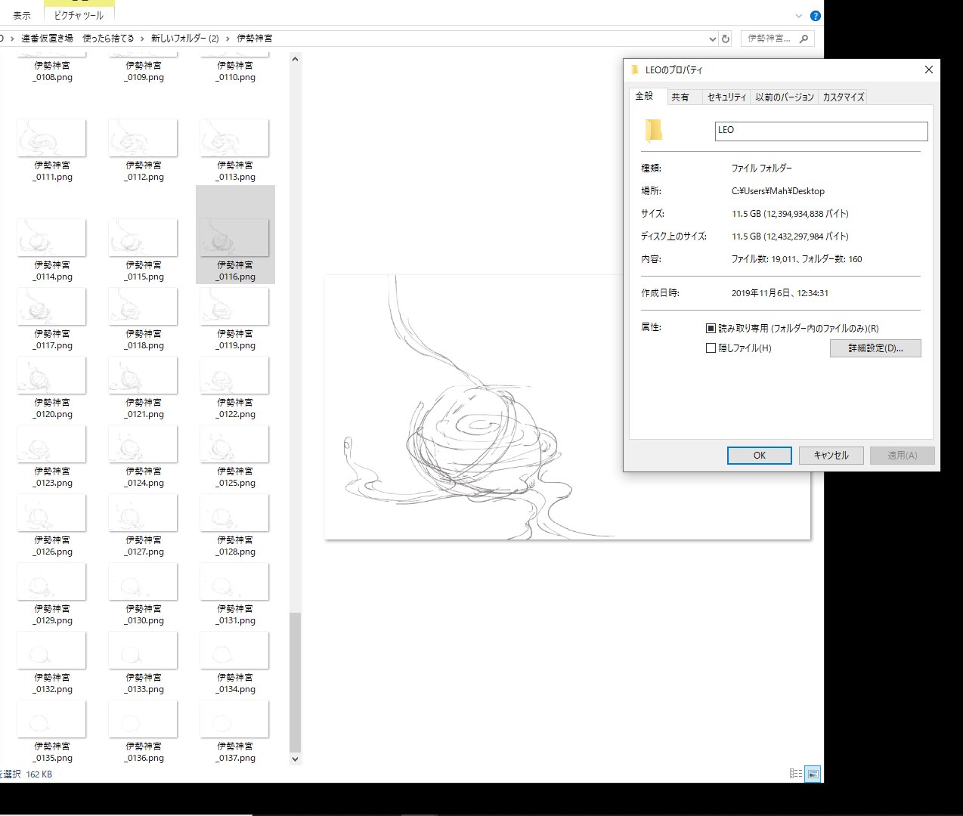Open the ピクチャ ツール ribbon tab

(x=79, y=15)
